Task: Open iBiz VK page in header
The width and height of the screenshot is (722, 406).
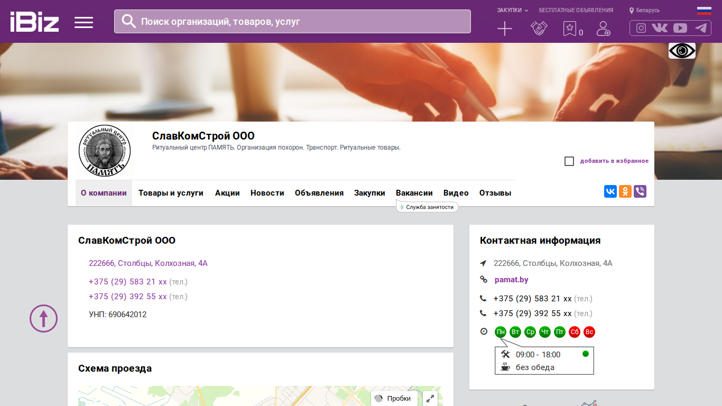Action: [660, 28]
